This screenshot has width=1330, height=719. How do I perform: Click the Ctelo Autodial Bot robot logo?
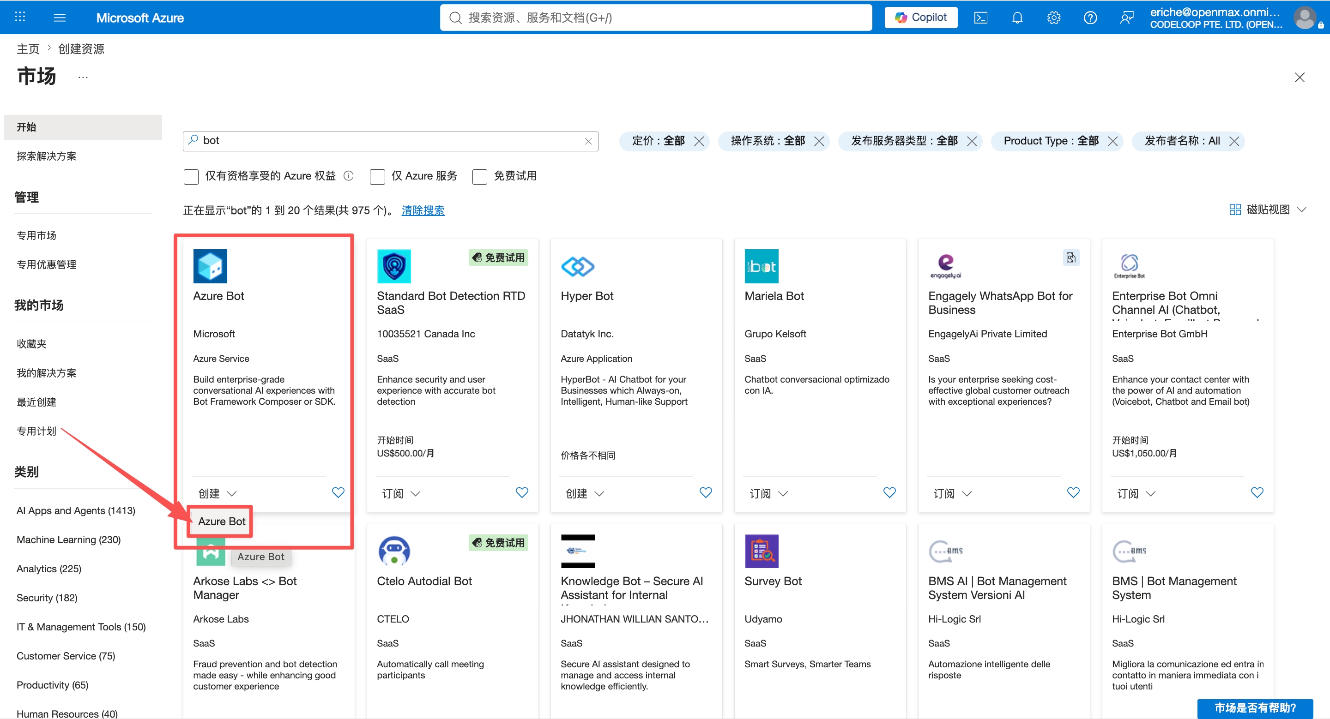tap(394, 551)
